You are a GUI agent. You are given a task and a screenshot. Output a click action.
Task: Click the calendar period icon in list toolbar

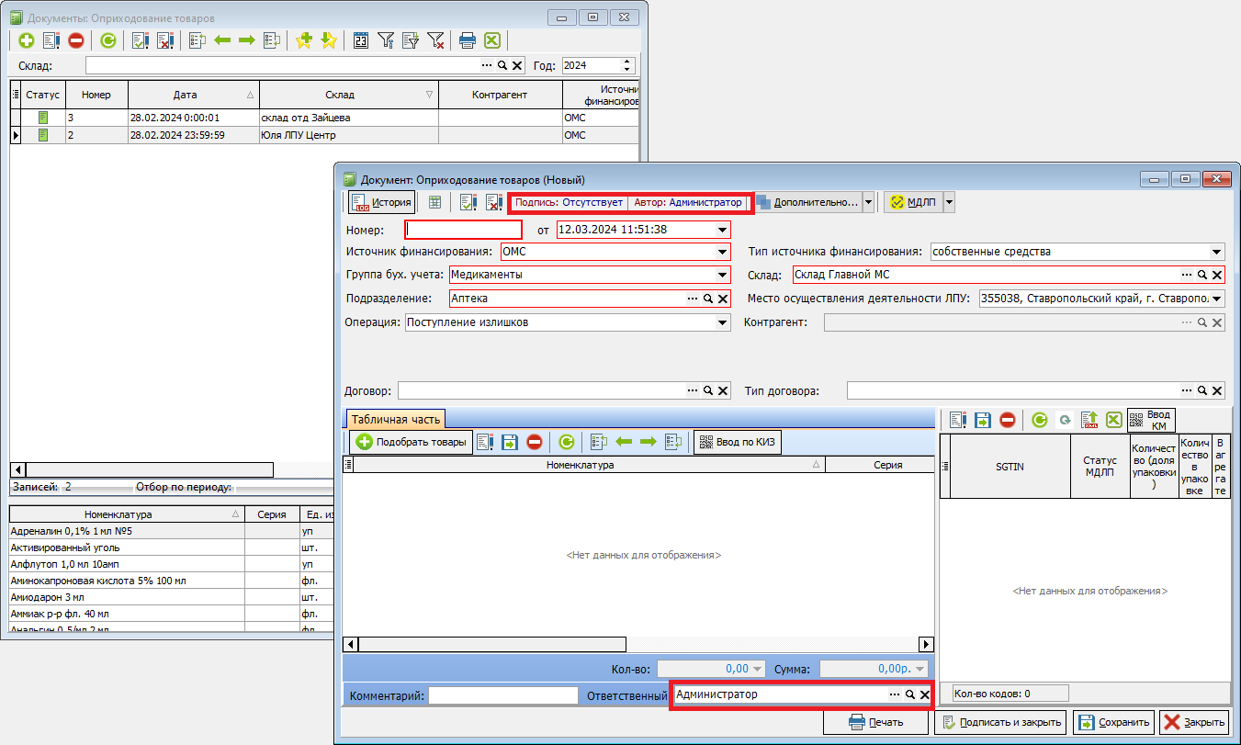click(x=361, y=40)
